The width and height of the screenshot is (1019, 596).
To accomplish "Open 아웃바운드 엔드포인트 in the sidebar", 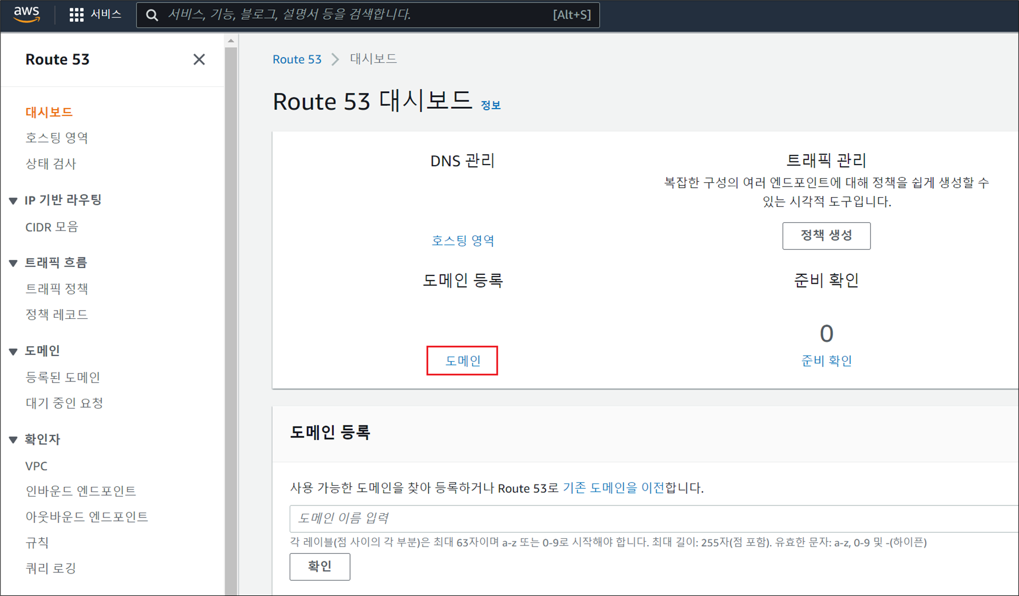I will click(x=87, y=516).
